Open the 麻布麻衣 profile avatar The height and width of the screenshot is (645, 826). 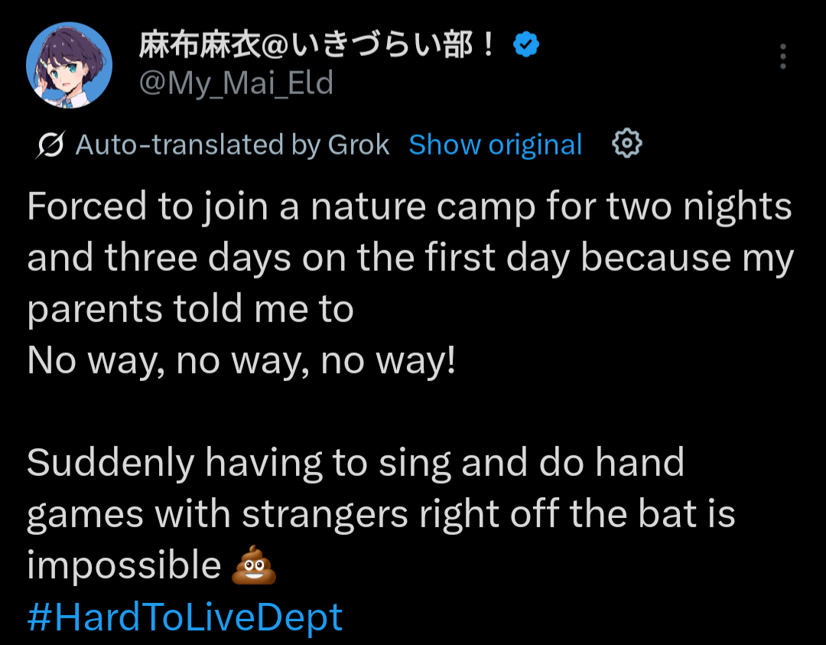(70, 65)
